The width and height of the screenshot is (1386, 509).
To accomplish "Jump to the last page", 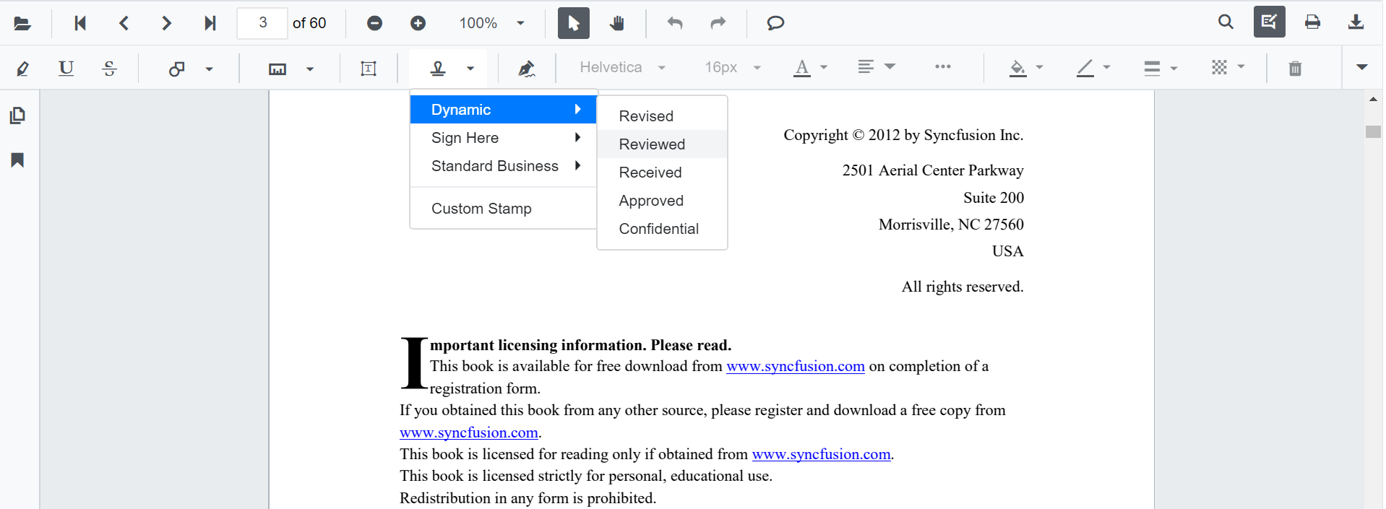I will point(210,23).
